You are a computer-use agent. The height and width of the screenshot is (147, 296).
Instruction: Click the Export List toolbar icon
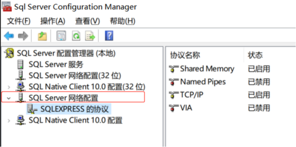(x=90, y=36)
